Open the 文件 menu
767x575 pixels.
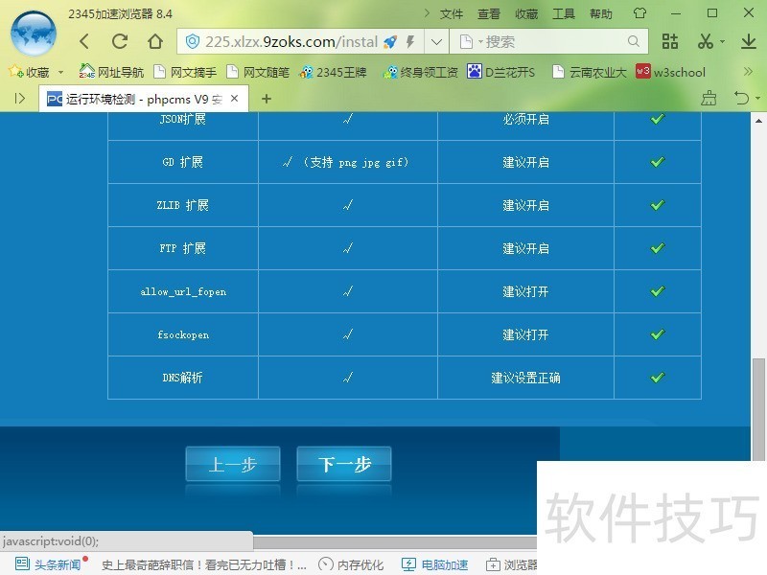tap(451, 13)
